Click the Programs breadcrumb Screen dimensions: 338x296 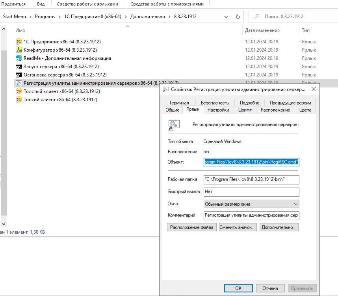[x=45, y=17]
